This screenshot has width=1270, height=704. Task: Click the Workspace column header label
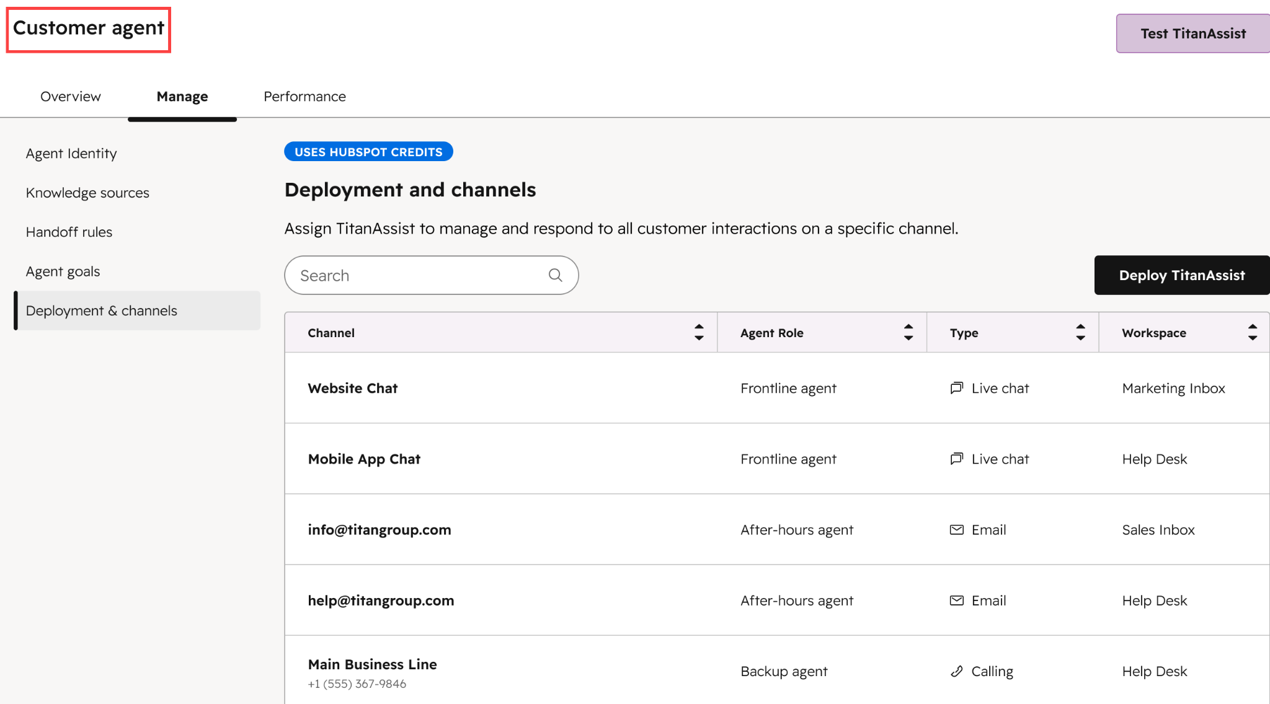1153,333
